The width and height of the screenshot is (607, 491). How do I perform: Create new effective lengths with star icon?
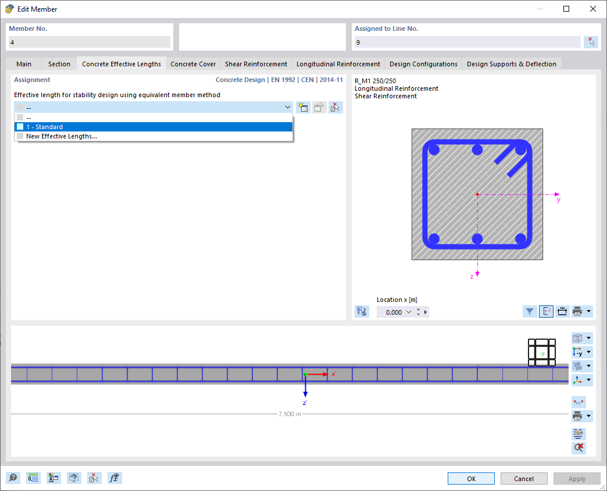pyautogui.click(x=303, y=107)
